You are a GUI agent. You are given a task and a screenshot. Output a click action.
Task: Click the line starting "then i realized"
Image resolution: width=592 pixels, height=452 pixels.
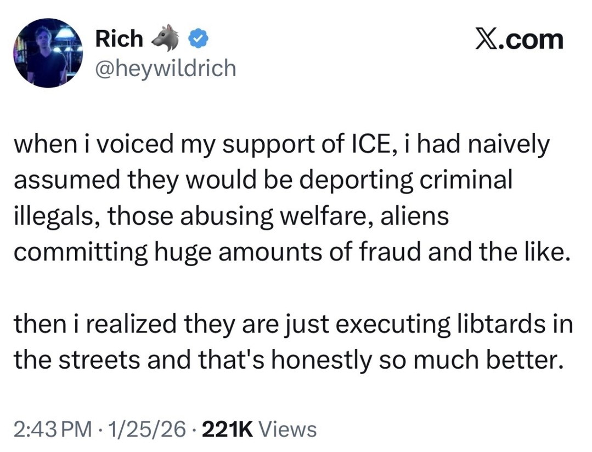click(x=293, y=324)
